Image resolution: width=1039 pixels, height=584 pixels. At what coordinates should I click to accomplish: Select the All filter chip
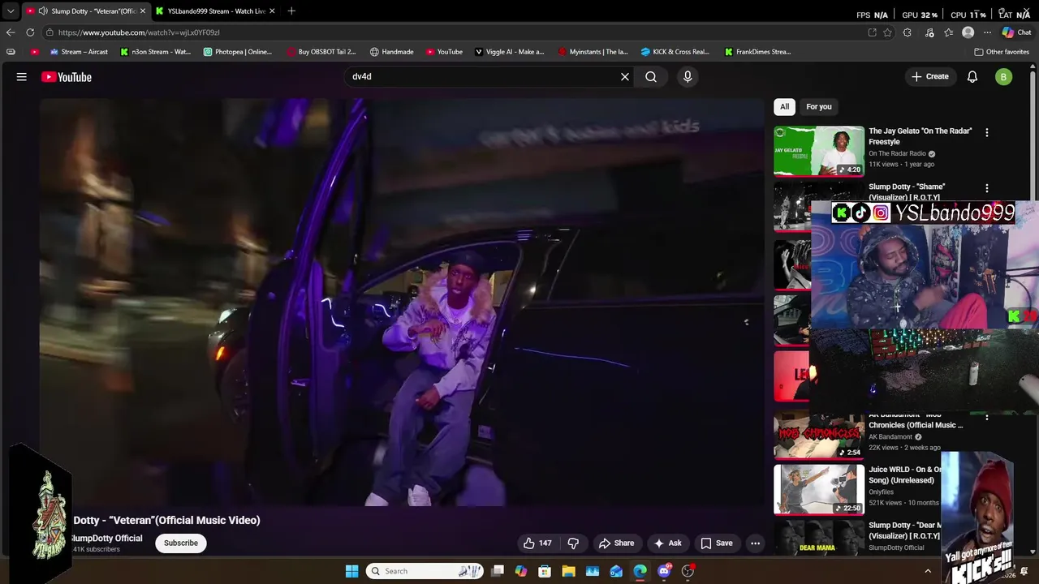click(785, 106)
